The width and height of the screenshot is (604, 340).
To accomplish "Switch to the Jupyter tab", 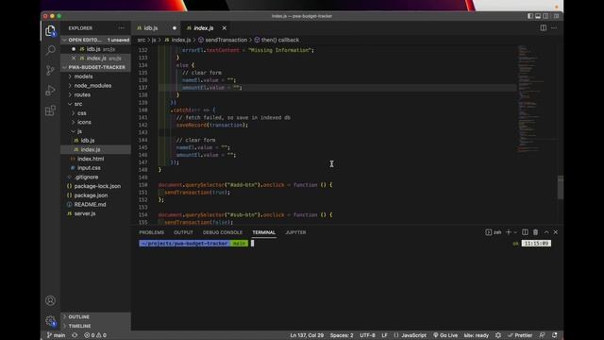I will [295, 232].
